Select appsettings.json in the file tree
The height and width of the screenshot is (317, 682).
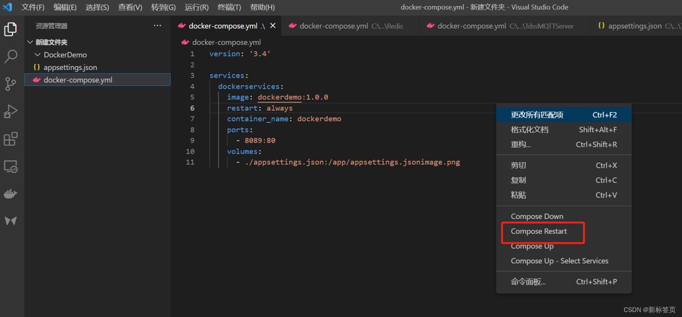pos(70,68)
